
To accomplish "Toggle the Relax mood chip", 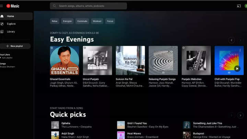I will coord(55,21).
